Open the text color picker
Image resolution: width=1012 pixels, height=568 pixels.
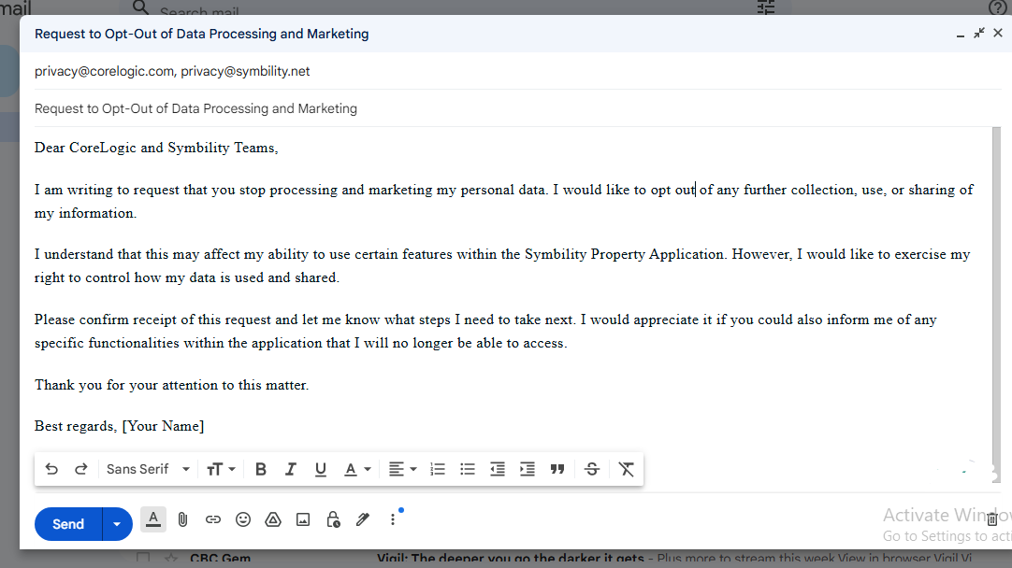click(x=357, y=469)
